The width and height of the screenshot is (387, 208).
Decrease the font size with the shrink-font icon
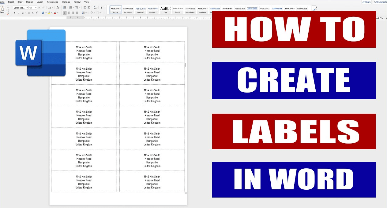pyautogui.click(x=43, y=8)
